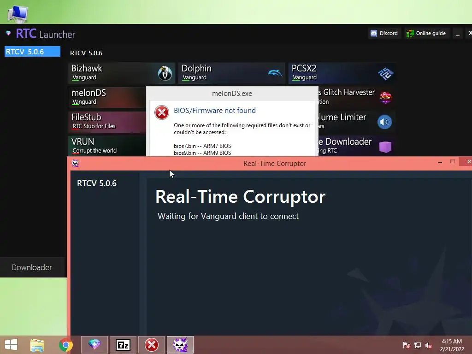472x354 pixels.
Task: Click the purple cube Downloader icon
Action: 385,147
